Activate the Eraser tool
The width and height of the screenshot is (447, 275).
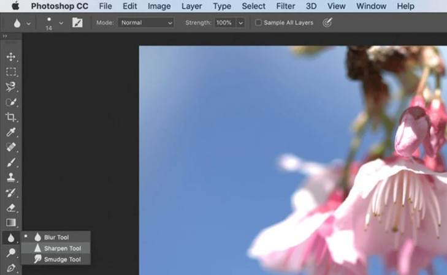tap(11, 208)
